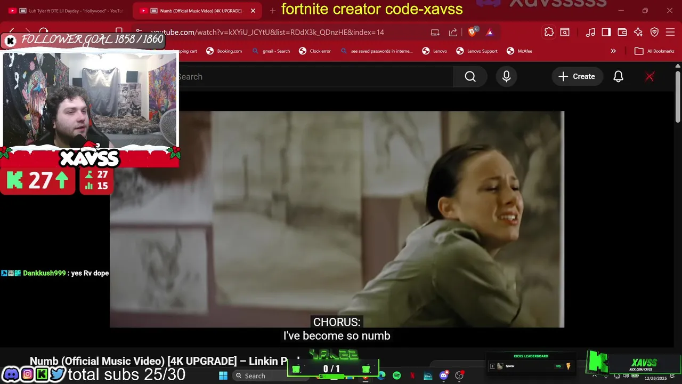Image resolution: width=682 pixels, height=384 pixels.
Task: Open Disney+ from the taskbar
Action: pos(428,376)
